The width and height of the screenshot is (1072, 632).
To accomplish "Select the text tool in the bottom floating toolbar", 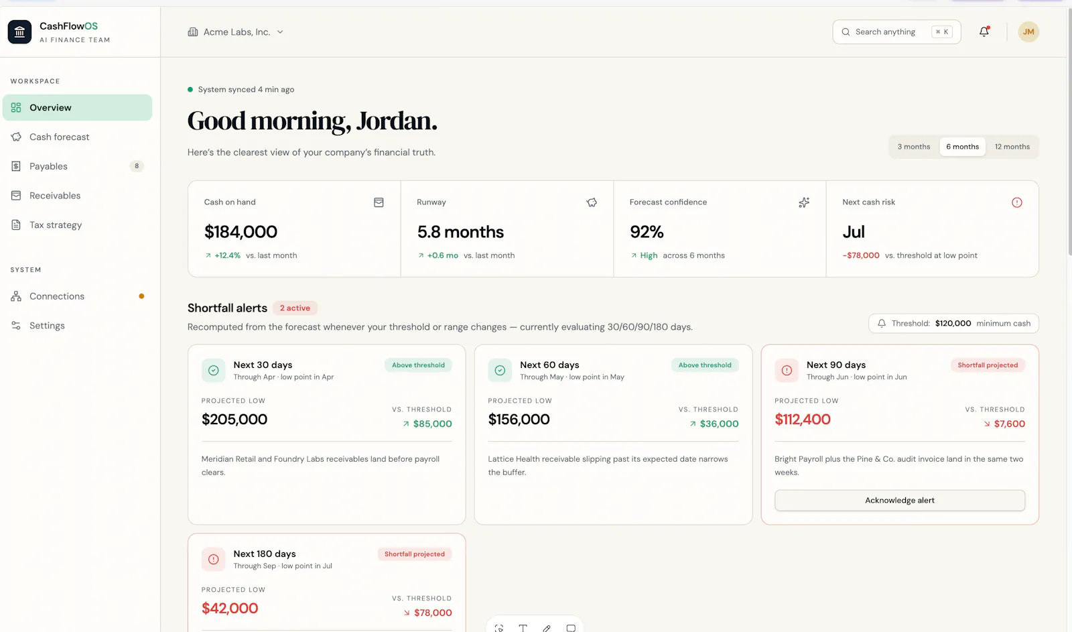I will point(523,628).
